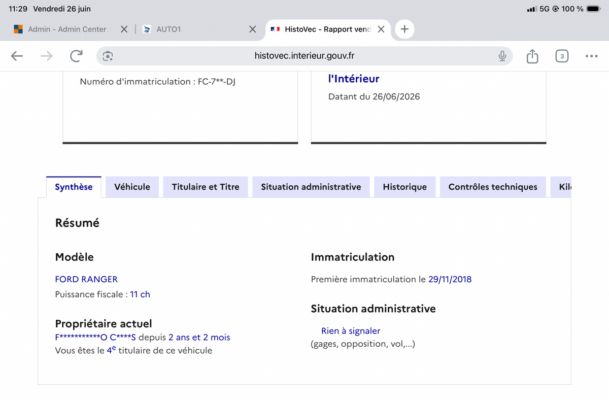Image resolution: width=609 pixels, height=400 pixels.
Task: Check the battery status indicator
Action: [x=593, y=9]
